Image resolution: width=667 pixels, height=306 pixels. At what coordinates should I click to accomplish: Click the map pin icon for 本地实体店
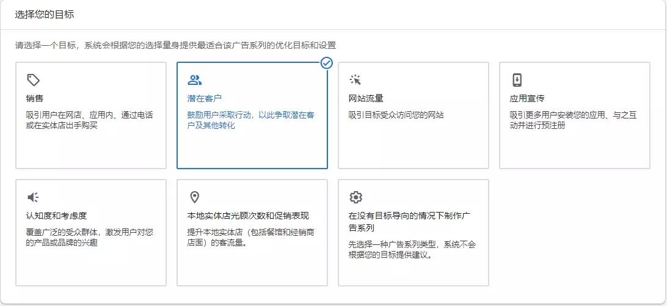(x=194, y=197)
